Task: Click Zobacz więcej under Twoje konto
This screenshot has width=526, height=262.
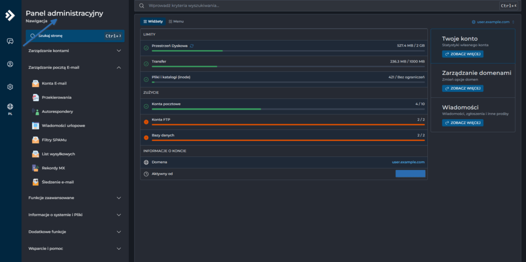Action: point(462,54)
